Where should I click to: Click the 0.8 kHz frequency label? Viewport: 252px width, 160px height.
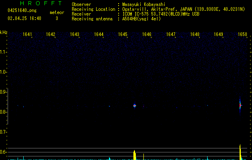pos(3,112)
